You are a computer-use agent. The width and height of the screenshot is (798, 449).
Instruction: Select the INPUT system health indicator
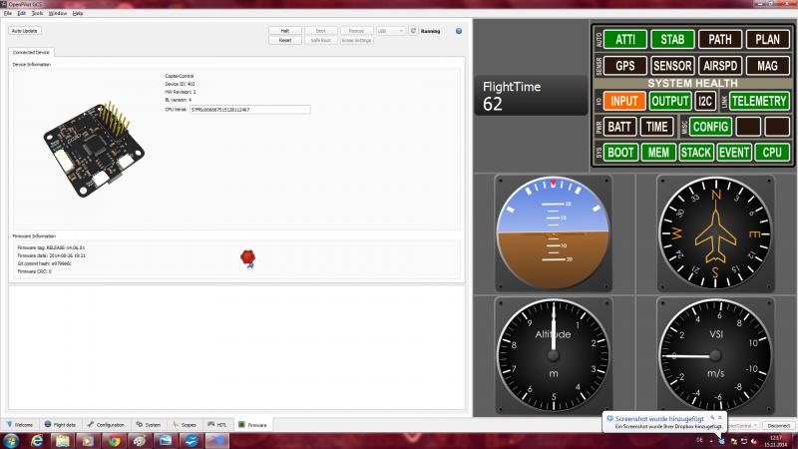click(x=624, y=101)
